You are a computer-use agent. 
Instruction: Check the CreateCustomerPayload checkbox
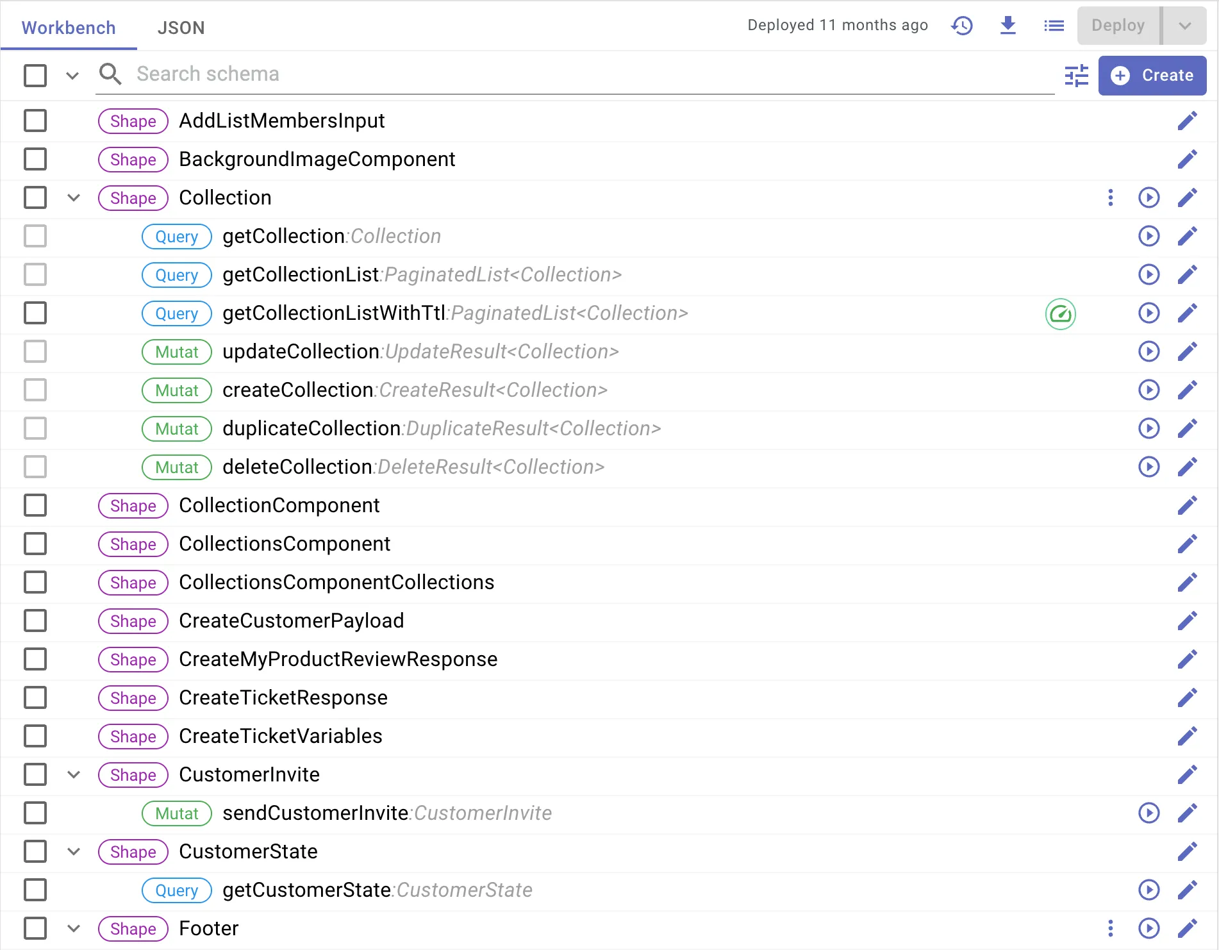(35, 621)
